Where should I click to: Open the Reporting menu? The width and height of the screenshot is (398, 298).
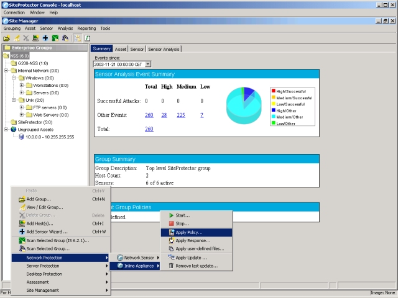86,29
